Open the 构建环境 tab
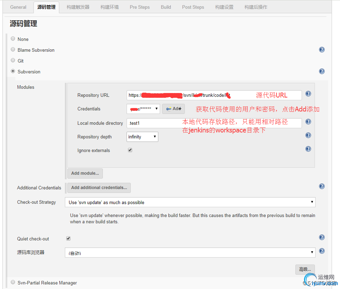The width and height of the screenshot is (340, 289). click(x=109, y=7)
